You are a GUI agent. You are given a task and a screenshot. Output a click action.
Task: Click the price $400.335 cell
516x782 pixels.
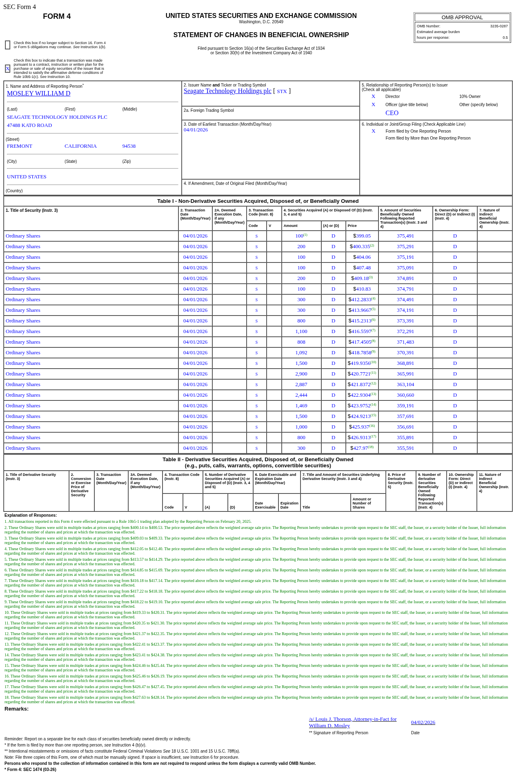(362, 247)
